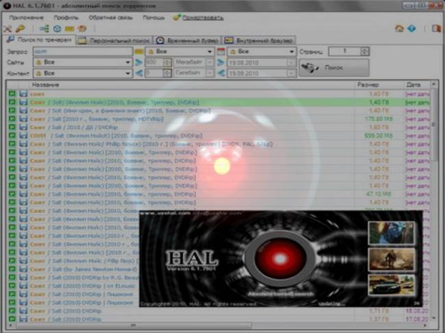The height and width of the screenshot is (333, 445).
Task: Open the Гигабайт unit dropdown
Action: pyautogui.click(x=194, y=73)
